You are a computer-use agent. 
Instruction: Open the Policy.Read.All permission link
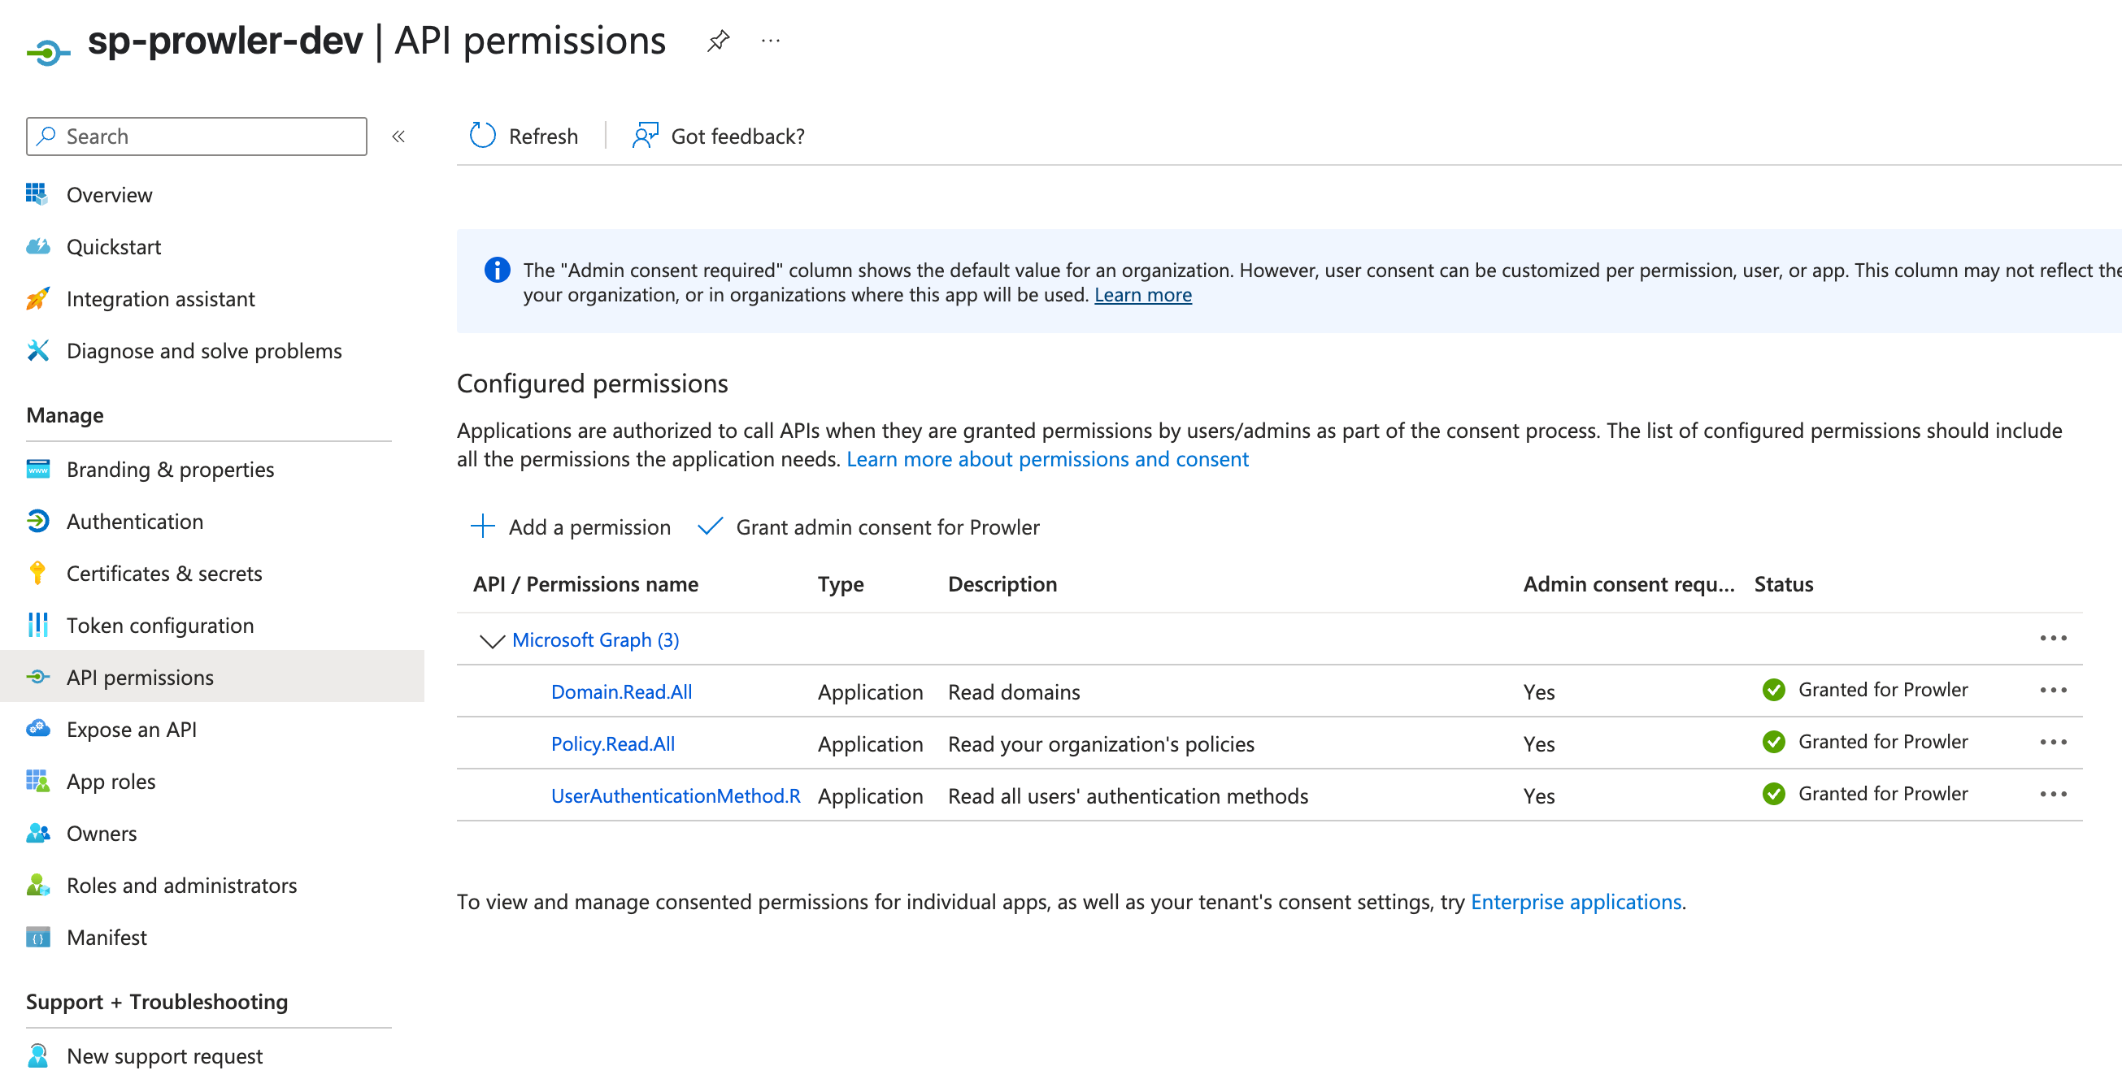pos(613,743)
